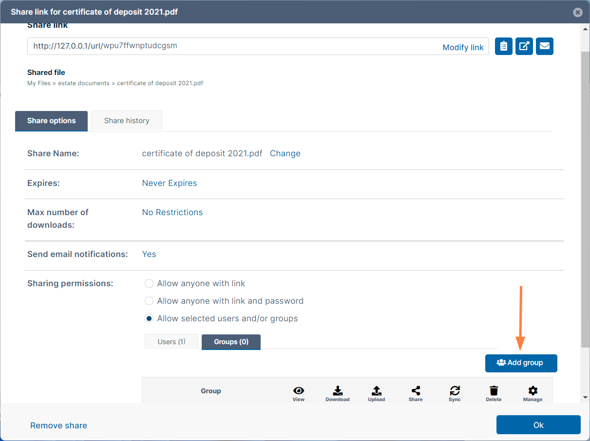590x441 pixels.
Task: Choose Allow anyone with link and password
Action: coord(149,301)
